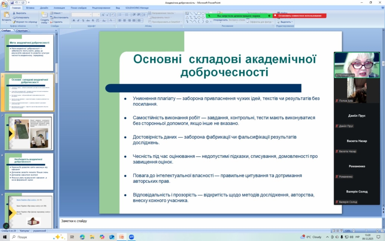Toggle underline (Ч) formatting button
Viewport: 385px width, 241px height.
coord(82,20)
